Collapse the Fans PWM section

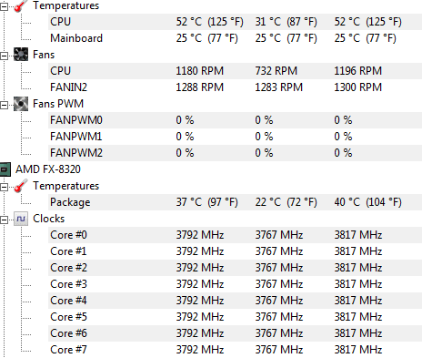(x=4, y=105)
